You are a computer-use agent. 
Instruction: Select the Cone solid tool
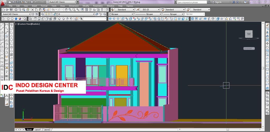(11, 36)
